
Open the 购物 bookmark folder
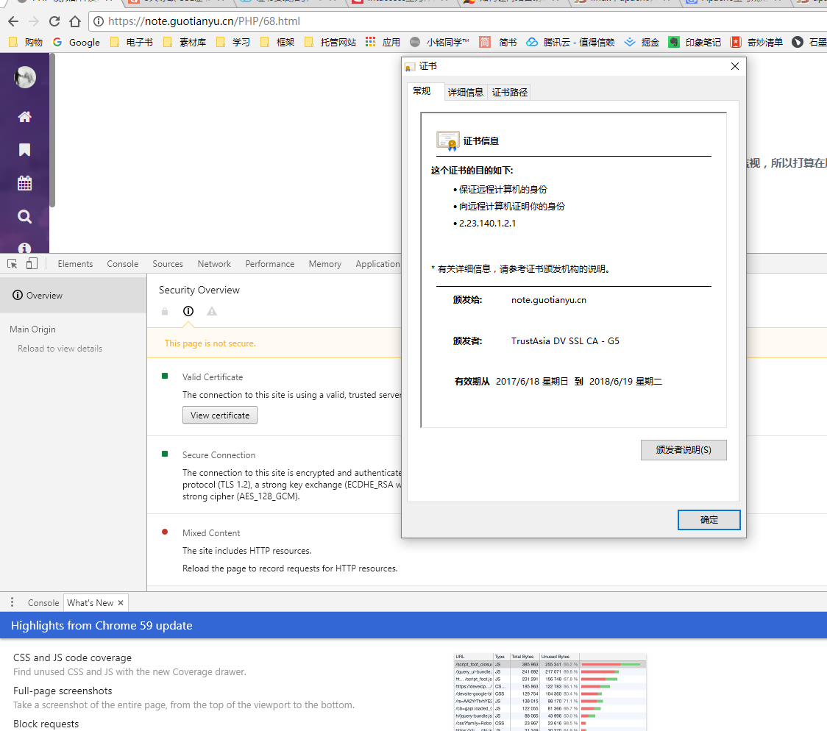point(26,42)
